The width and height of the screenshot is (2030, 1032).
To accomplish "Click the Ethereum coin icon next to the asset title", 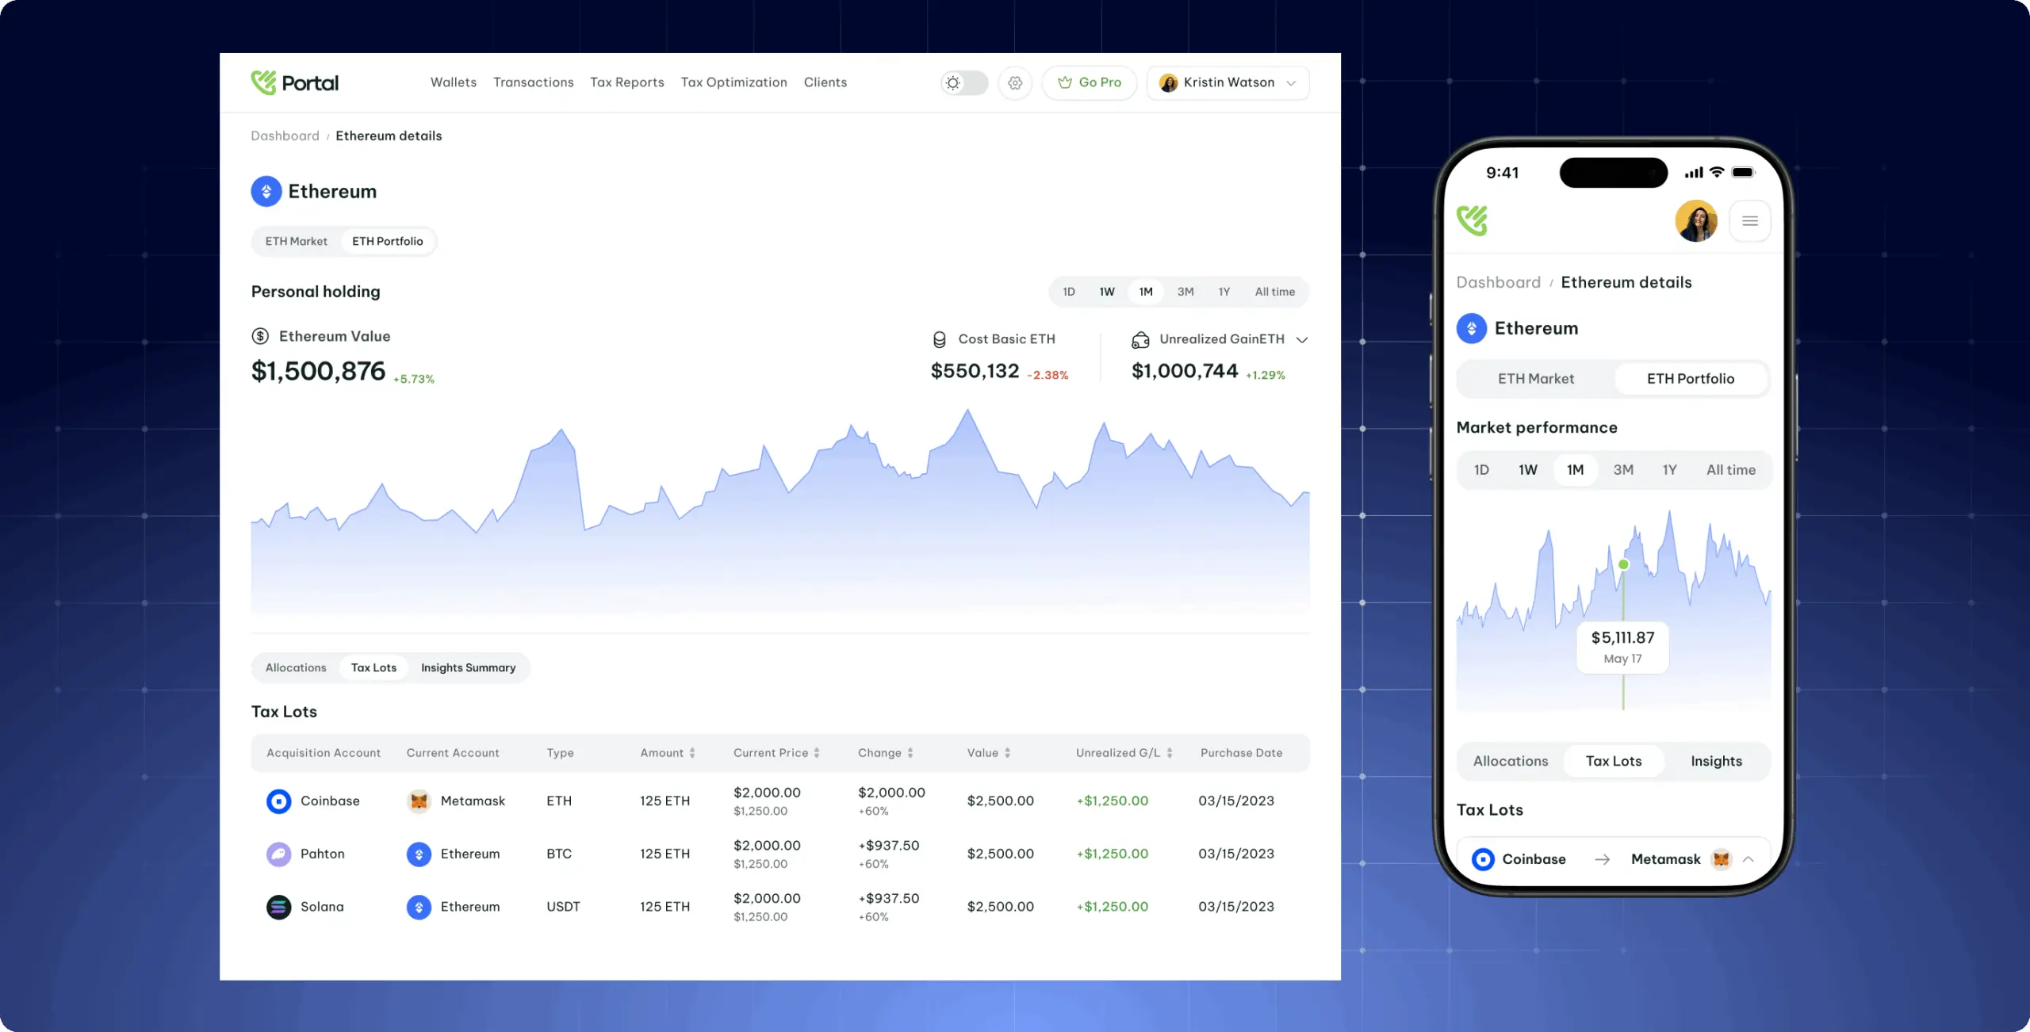I will tap(266, 191).
